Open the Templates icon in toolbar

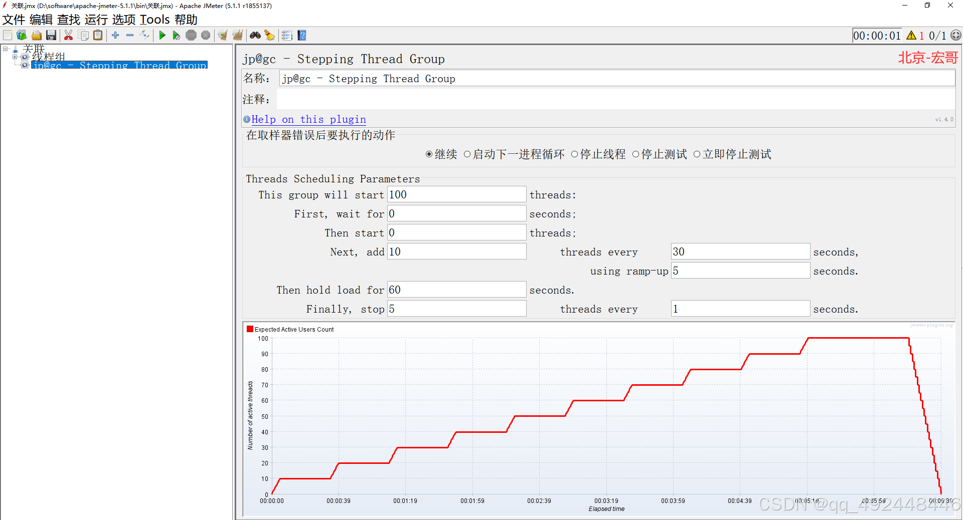pos(22,35)
